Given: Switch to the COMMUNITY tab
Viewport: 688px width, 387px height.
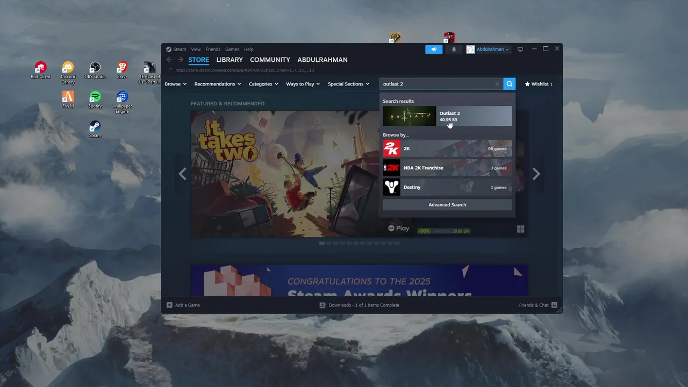Looking at the screenshot, I should pos(270,60).
